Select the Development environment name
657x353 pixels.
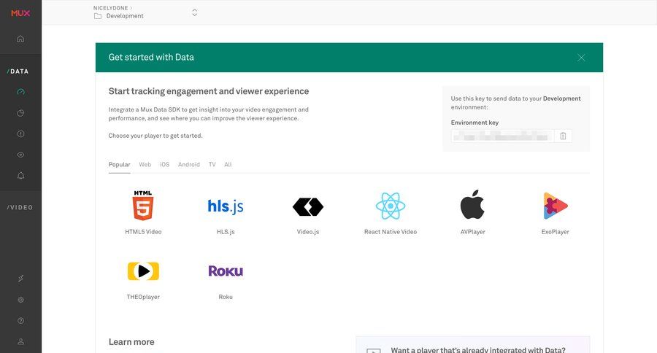[125, 16]
